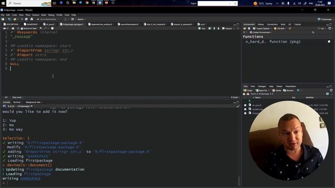Click the Run button in editor toolbar
This screenshot has width=335, height=188.
click(202, 28)
